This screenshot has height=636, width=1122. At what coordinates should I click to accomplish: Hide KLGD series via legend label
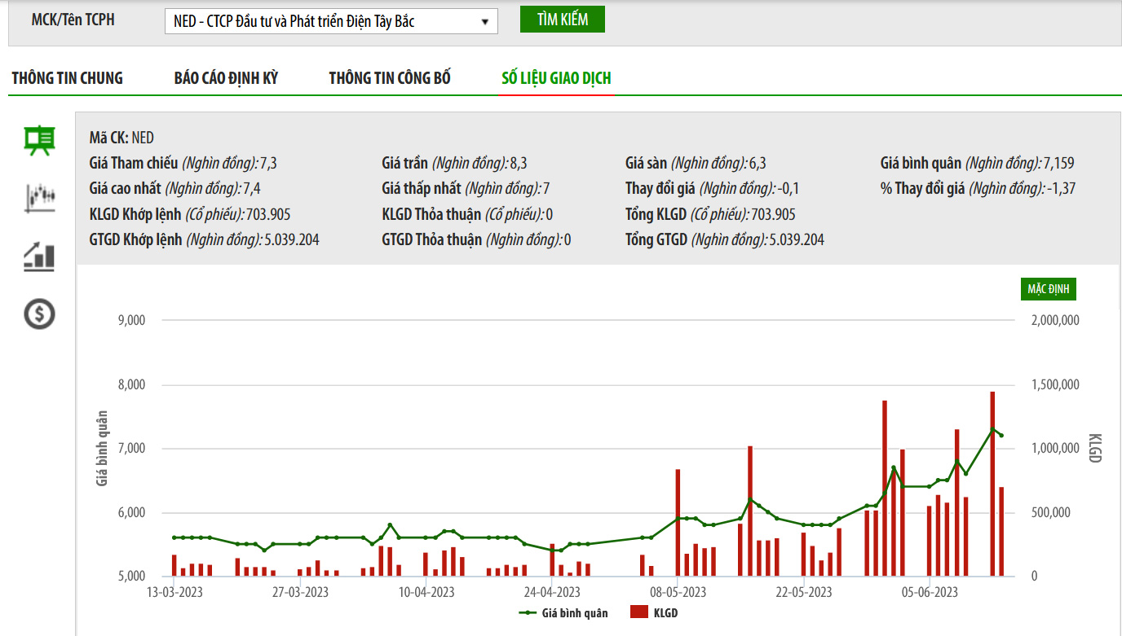coord(665,613)
